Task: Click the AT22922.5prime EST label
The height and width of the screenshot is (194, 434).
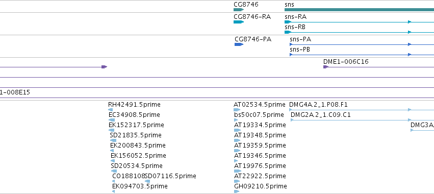Action: click(260, 176)
